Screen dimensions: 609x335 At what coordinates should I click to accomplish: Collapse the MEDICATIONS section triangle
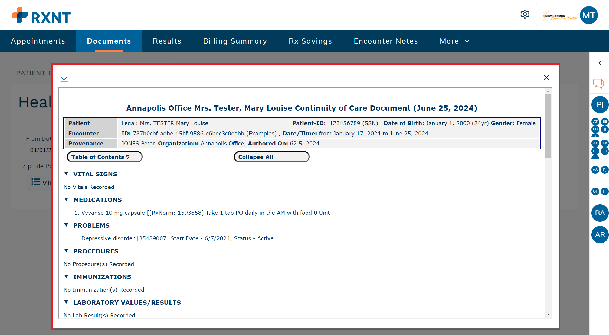(66, 200)
